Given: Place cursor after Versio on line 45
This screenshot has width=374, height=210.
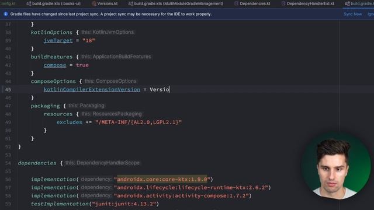Looking at the screenshot, I should [x=169, y=89].
